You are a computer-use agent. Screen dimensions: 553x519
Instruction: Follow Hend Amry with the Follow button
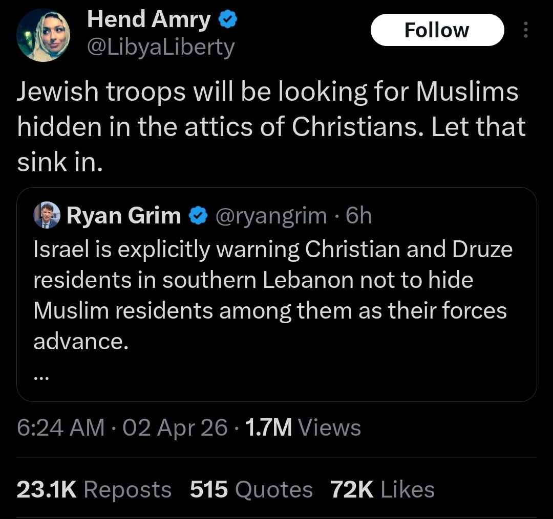tap(436, 30)
